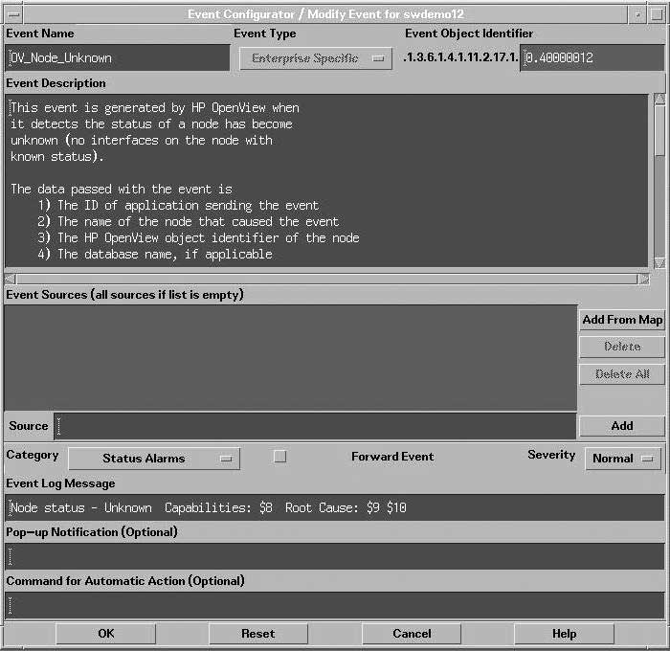Click the window minimize button
The width and height of the screenshot is (670, 651).
637,14
